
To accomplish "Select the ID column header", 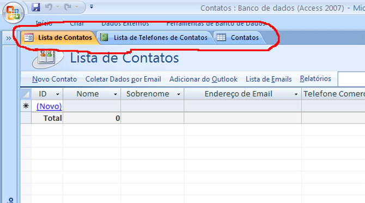I will (42, 94).
